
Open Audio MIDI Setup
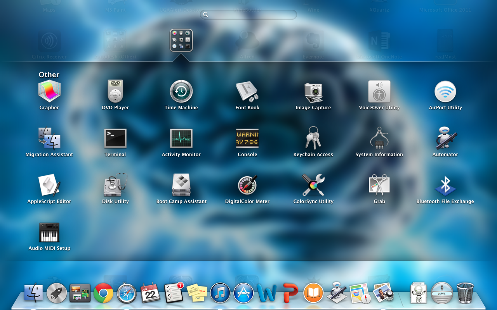49,232
